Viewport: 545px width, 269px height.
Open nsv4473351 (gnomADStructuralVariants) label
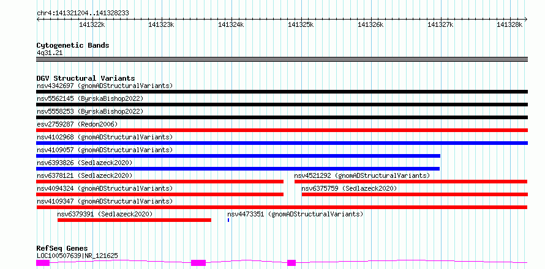[x=295, y=214]
